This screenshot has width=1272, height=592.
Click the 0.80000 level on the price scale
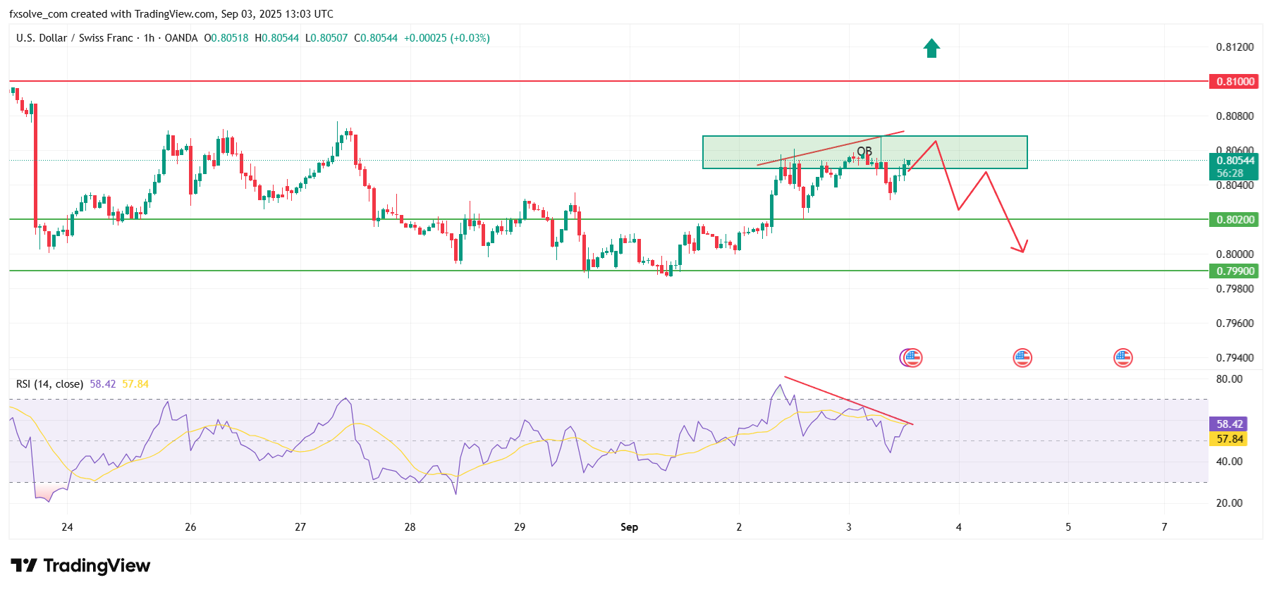1235,254
